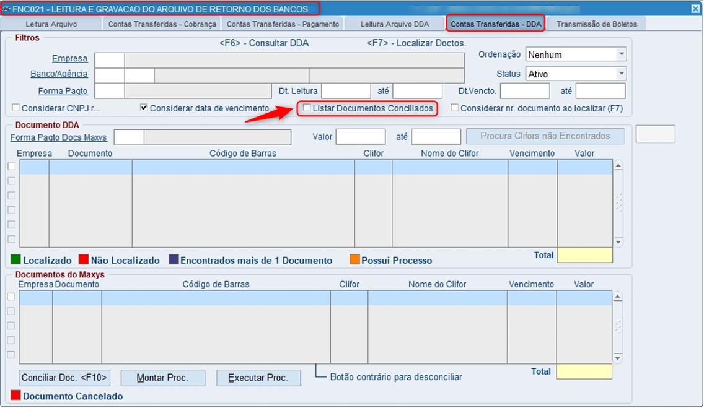Image resolution: width=704 pixels, height=408 pixels.
Task: Click the blue Encontrados mais de 1 Documento square
Action: pos(174,259)
